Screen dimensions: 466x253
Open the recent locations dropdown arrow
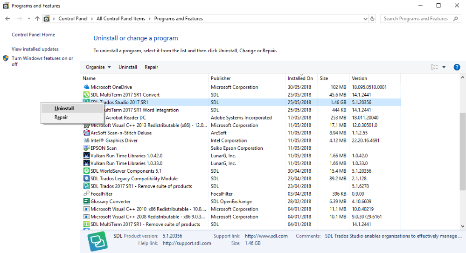29,18
